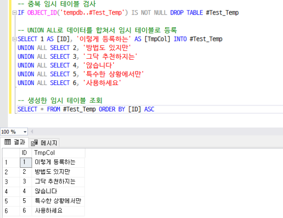Image resolution: width=283 pixels, height=218 pixels.
Task: Select cell '방법도 있지만'
Action: (x=58, y=172)
